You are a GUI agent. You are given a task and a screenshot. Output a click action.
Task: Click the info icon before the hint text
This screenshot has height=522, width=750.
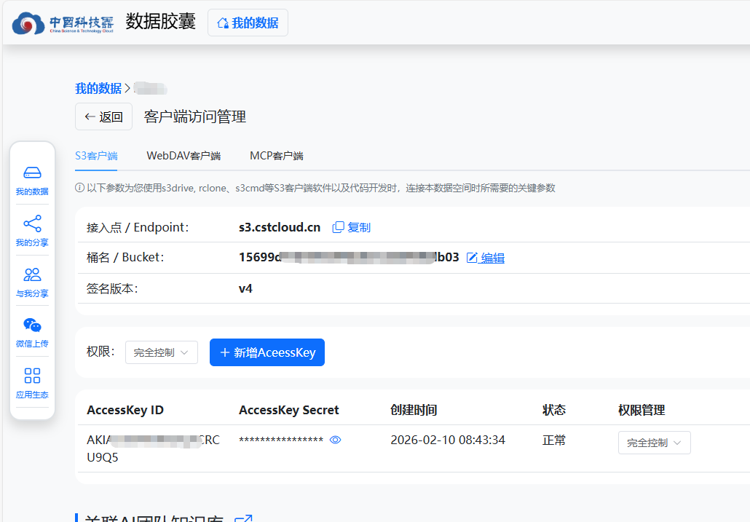[x=80, y=188]
